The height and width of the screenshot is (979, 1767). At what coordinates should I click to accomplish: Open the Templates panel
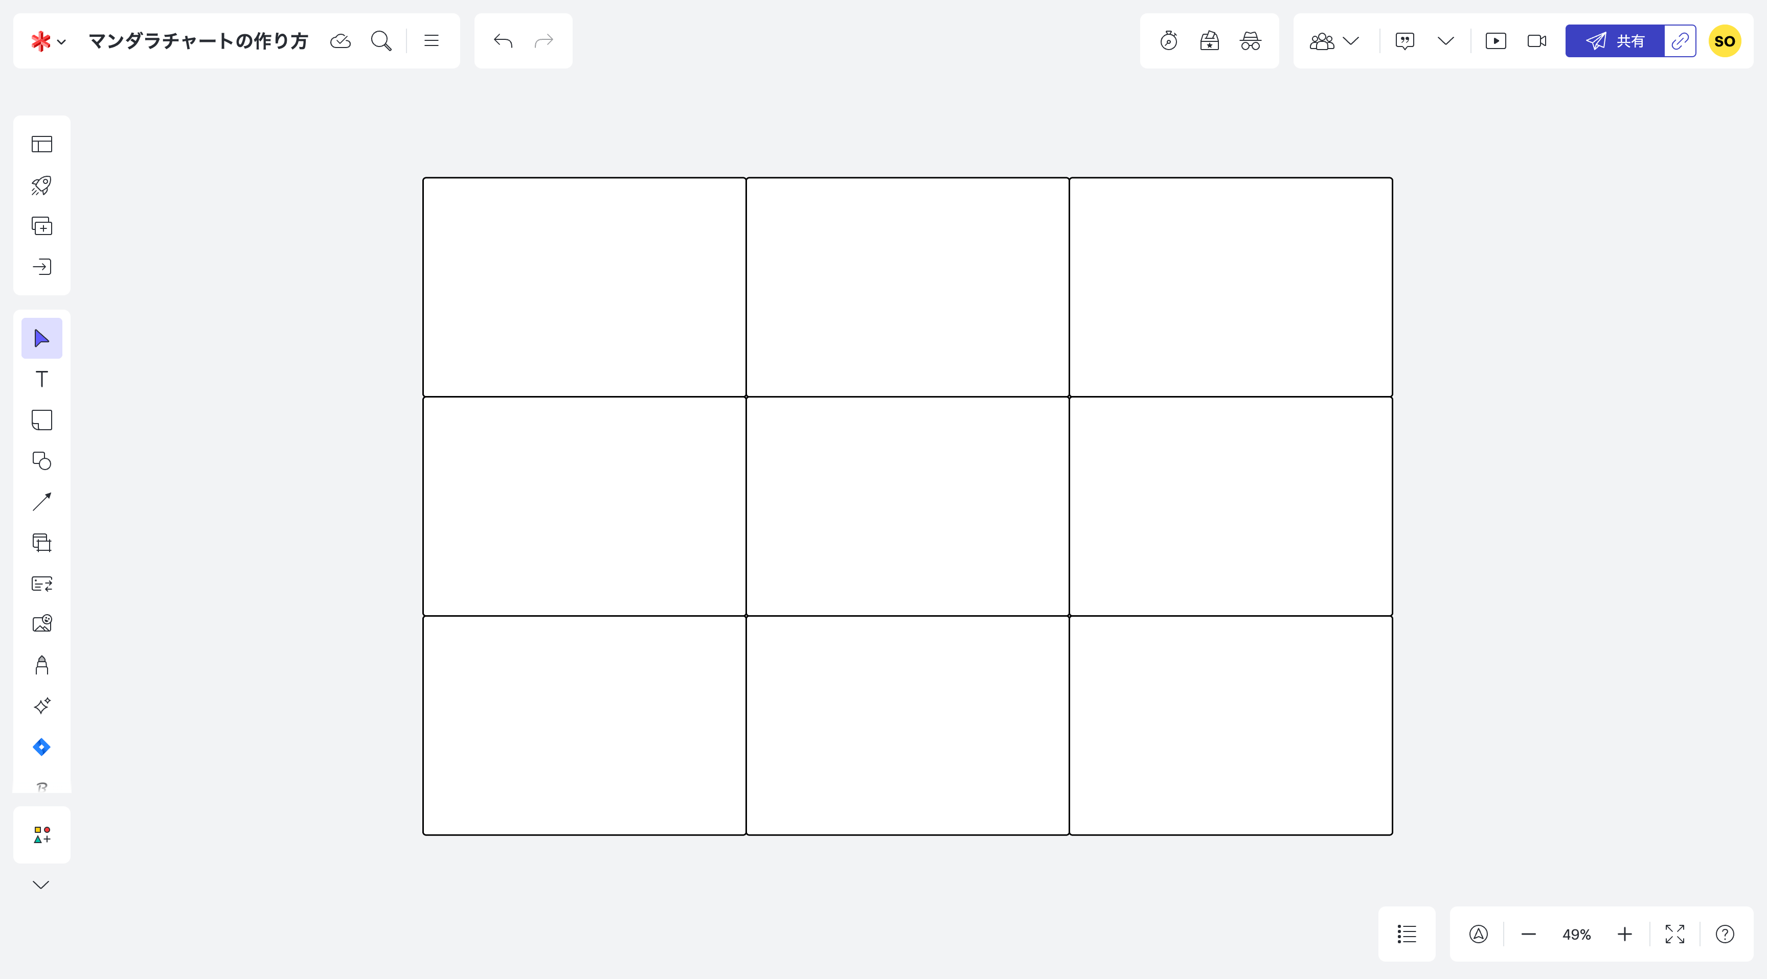point(42,144)
